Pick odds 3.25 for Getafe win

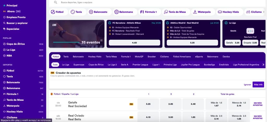pyautogui.click(x=148, y=104)
